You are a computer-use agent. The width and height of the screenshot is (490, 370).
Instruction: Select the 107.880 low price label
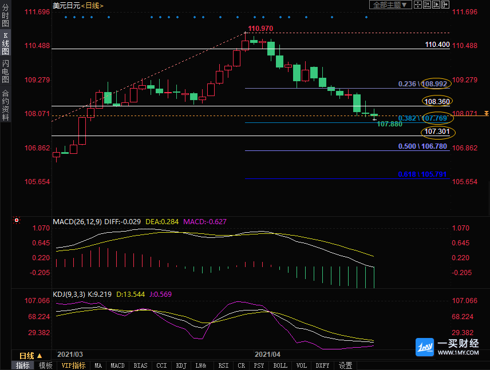pos(389,124)
